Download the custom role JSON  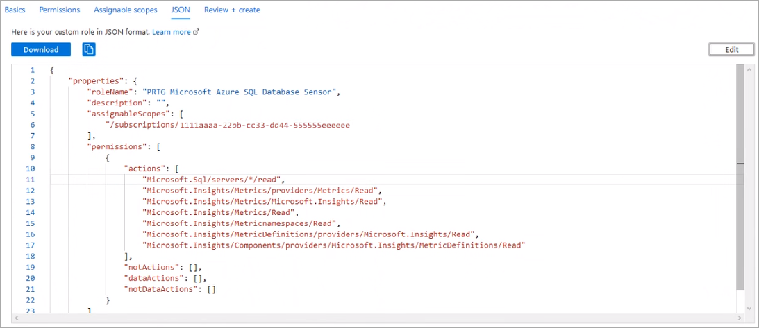(41, 49)
